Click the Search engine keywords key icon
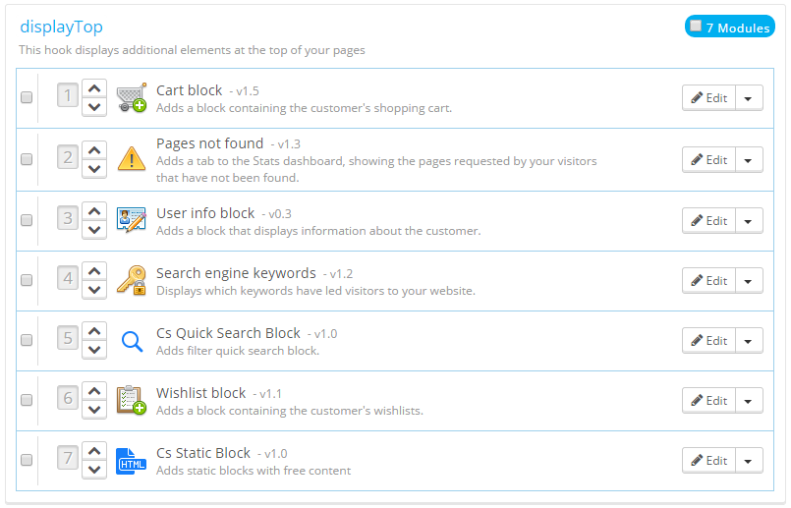Viewport: 791px width, 508px height. tap(131, 280)
